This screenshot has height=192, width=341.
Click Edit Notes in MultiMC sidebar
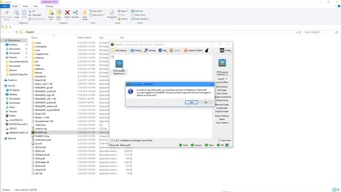222,90
